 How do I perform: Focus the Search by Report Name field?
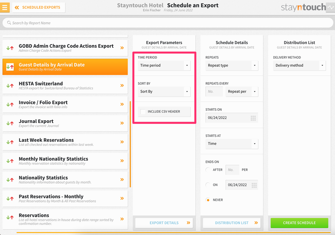pyautogui.click(x=168, y=23)
